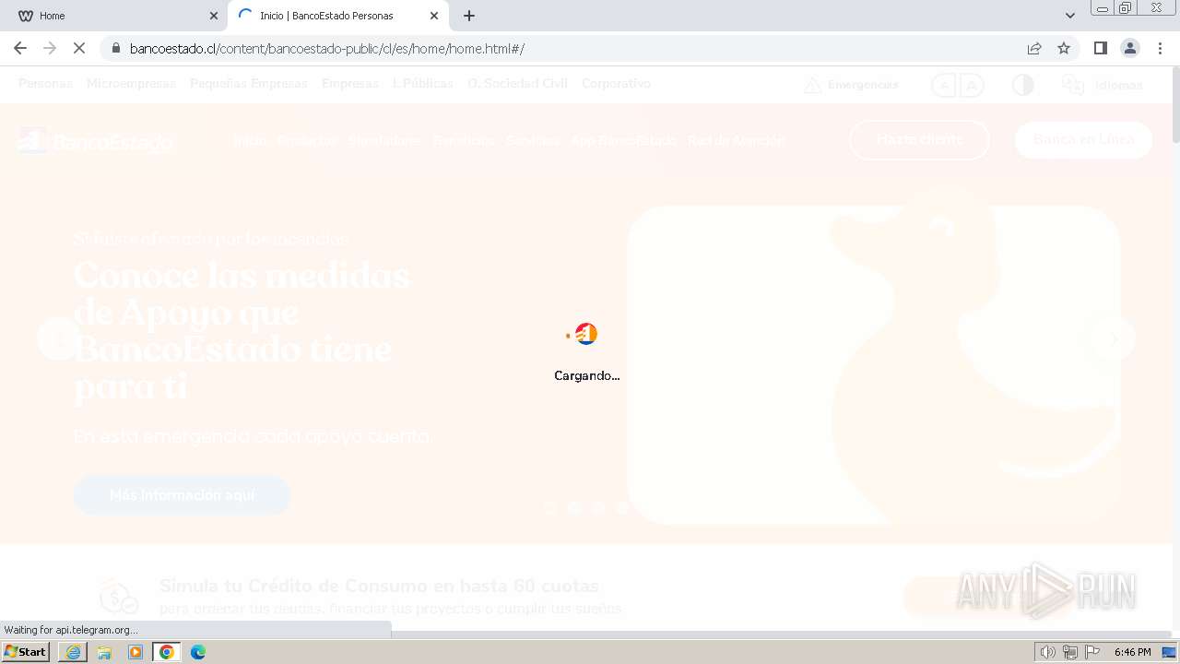Switch to the Home tab
The image size is (1180, 664).
[116, 16]
